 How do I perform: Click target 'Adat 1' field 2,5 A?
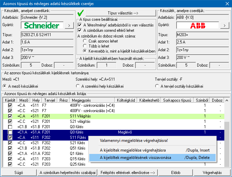[x=203, y=42]
